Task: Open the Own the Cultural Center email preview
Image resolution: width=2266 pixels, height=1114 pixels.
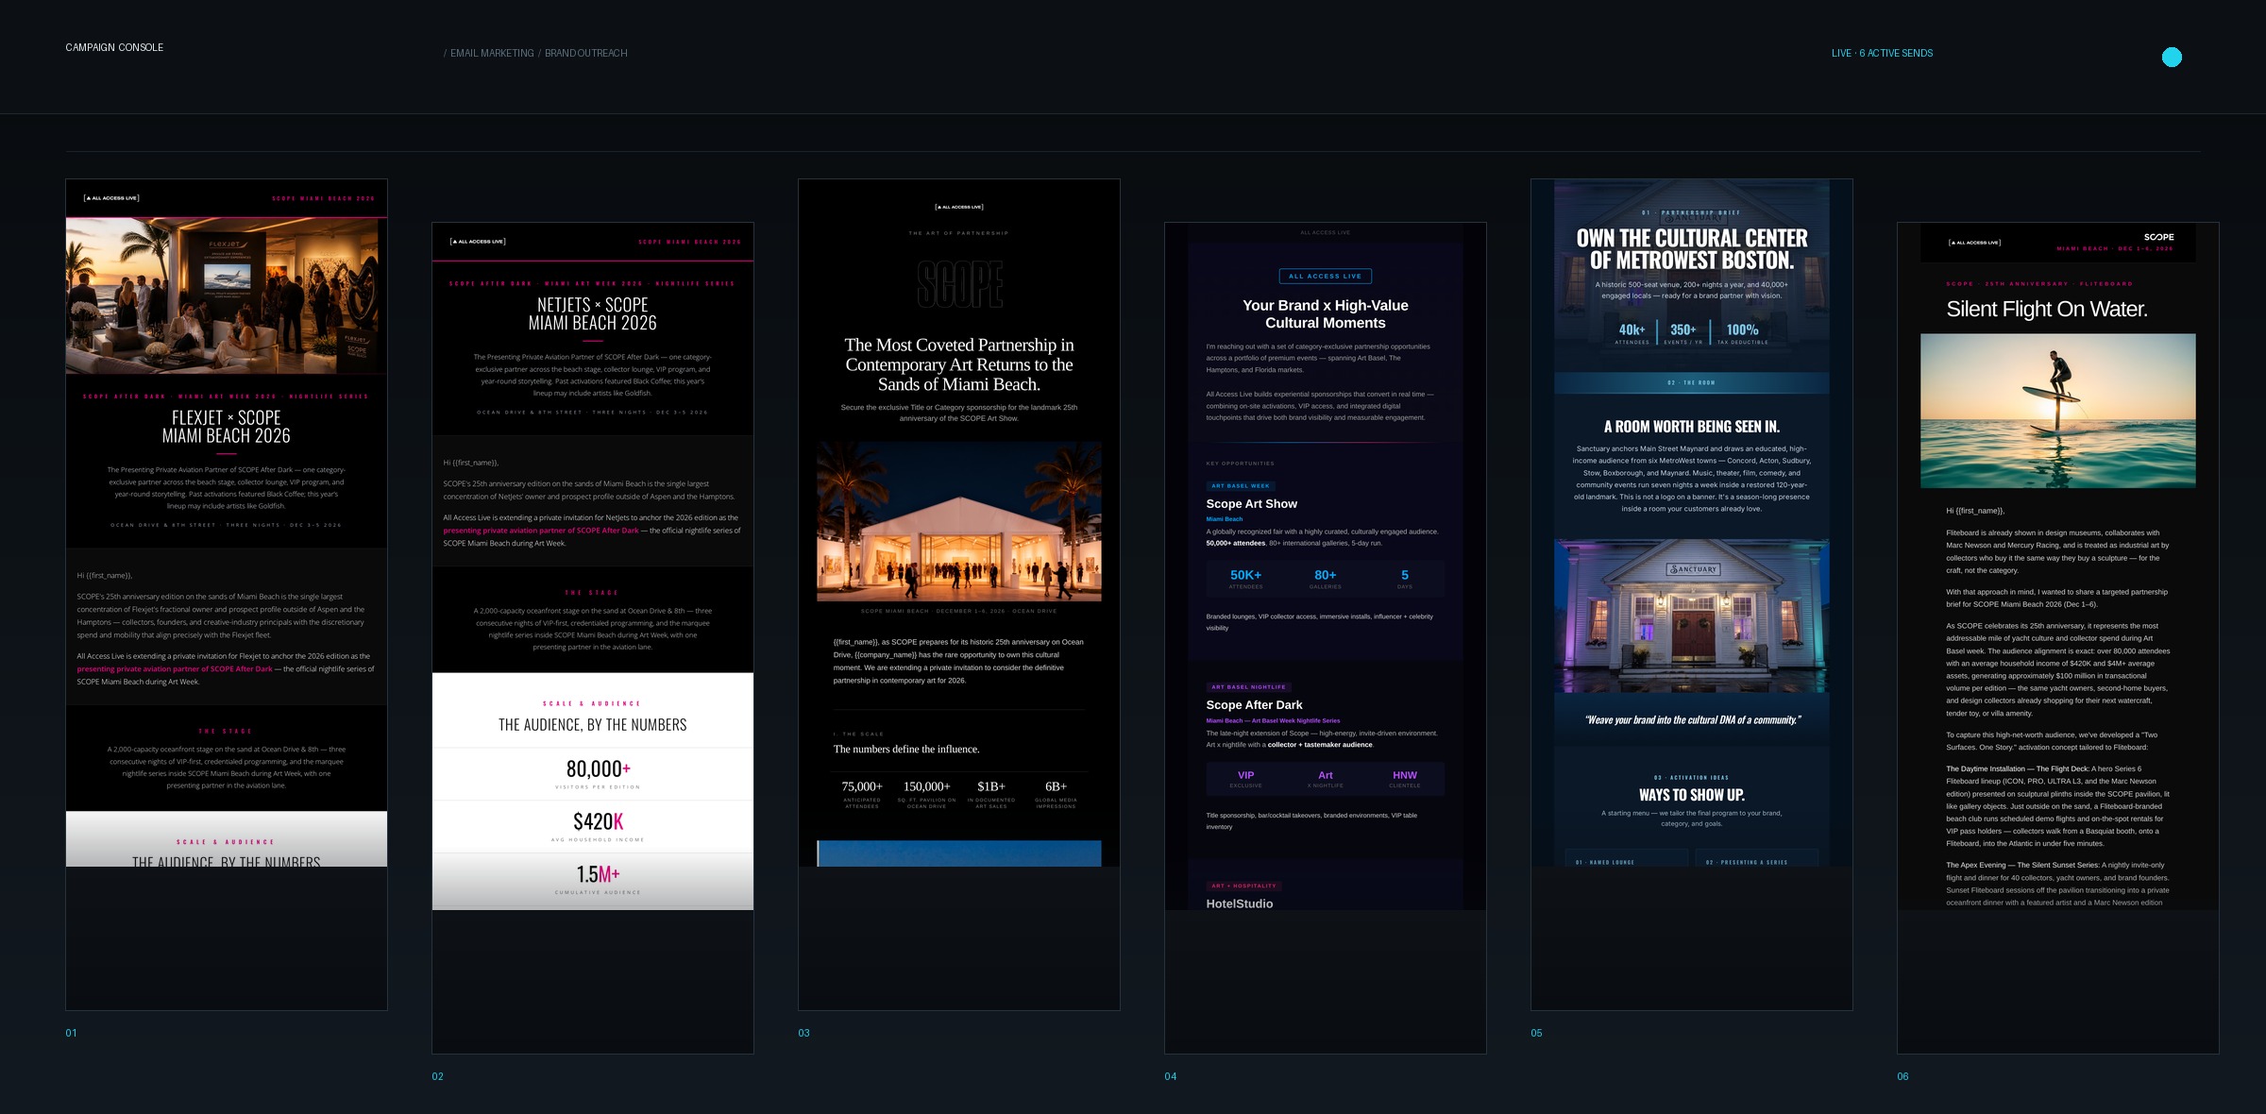Action: click(1692, 595)
